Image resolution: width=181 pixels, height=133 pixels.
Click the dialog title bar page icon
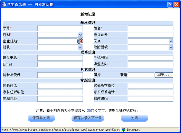point(3,4)
